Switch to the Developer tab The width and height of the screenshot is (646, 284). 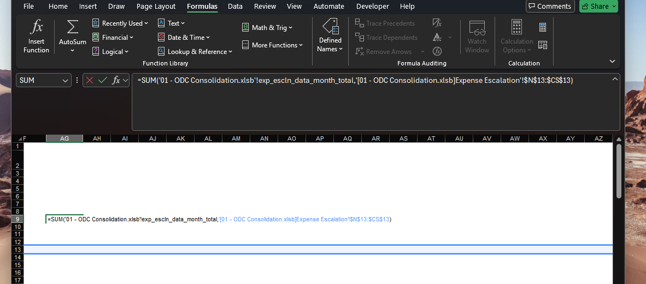tap(372, 6)
